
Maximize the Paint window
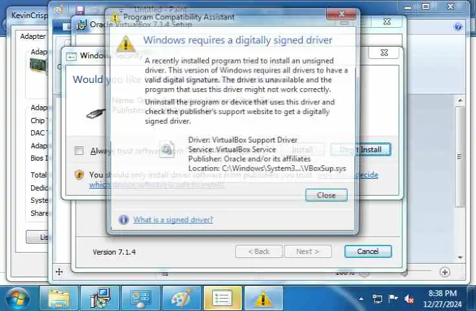tap(426, 6)
